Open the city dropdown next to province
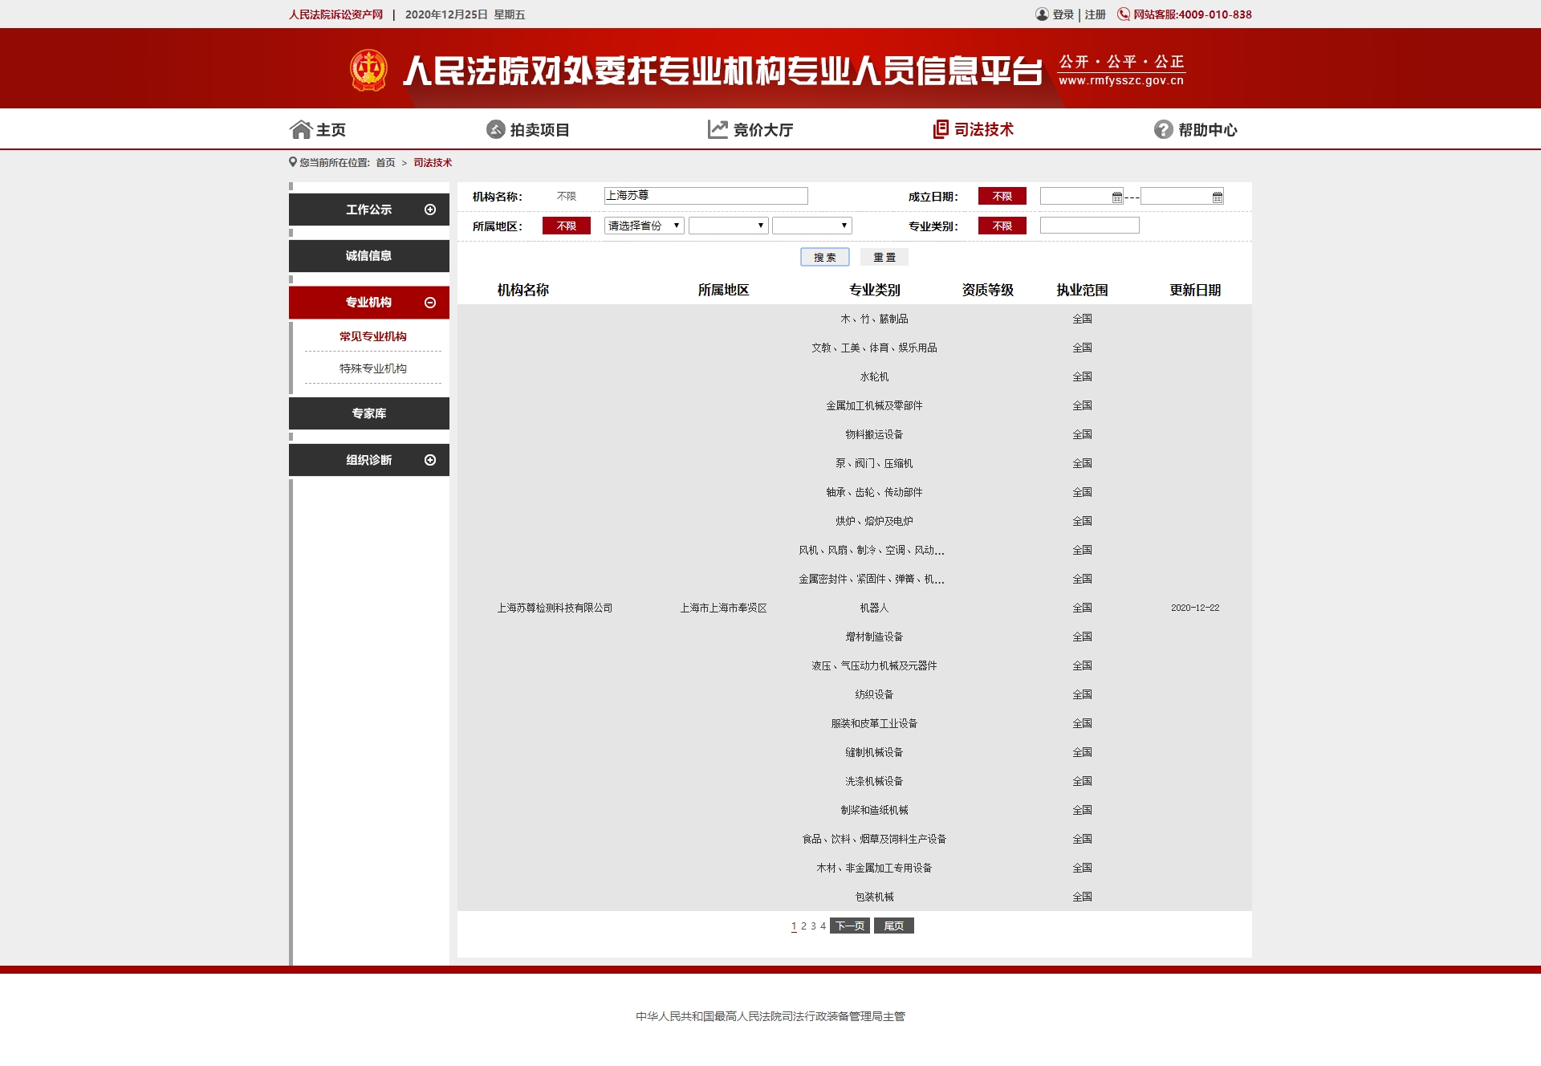This screenshot has width=1541, height=1066. (728, 226)
